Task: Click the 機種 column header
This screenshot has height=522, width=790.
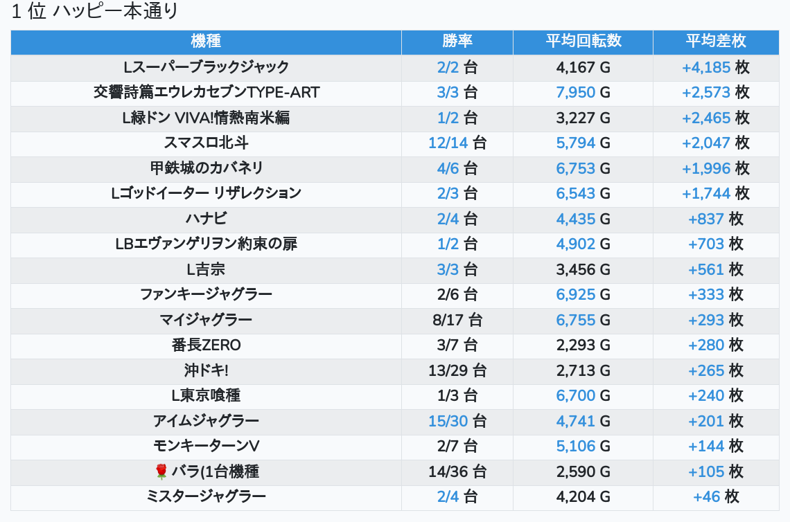Action: coord(206,42)
